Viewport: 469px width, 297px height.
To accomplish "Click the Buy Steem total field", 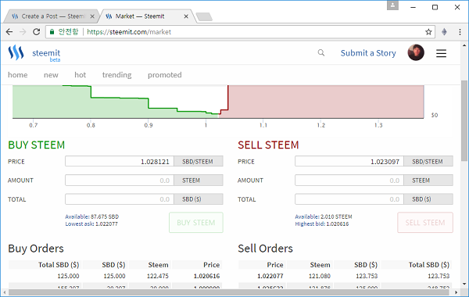I will point(120,199).
